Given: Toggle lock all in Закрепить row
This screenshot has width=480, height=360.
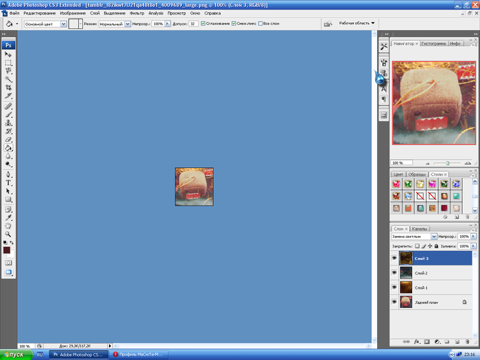Looking at the screenshot, I should [437, 245].
